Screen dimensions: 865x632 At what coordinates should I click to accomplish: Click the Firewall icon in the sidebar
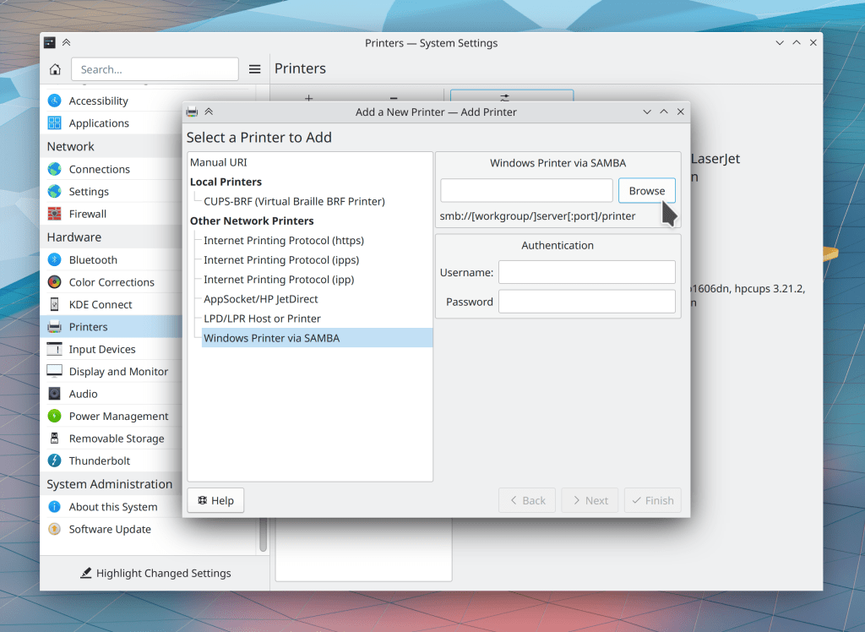55,214
